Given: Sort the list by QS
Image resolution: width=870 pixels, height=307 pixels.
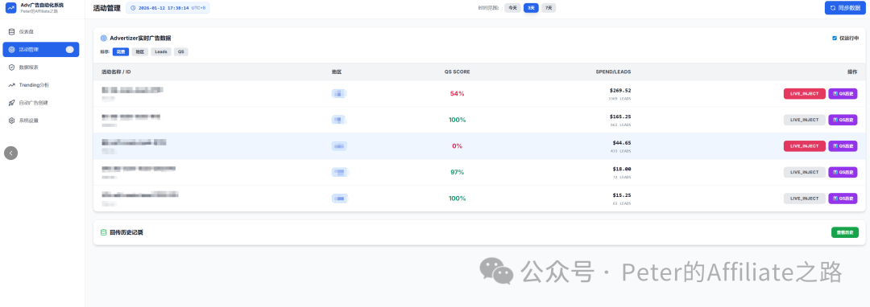Looking at the screenshot, I should (181, 51).
